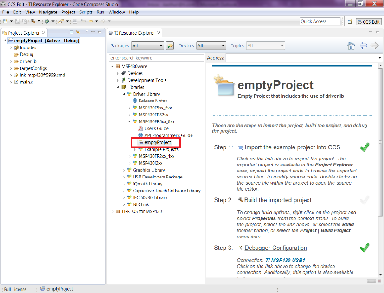Click Build the imported project link
This screenshot has height=293, width=384.
pos(278,200)
